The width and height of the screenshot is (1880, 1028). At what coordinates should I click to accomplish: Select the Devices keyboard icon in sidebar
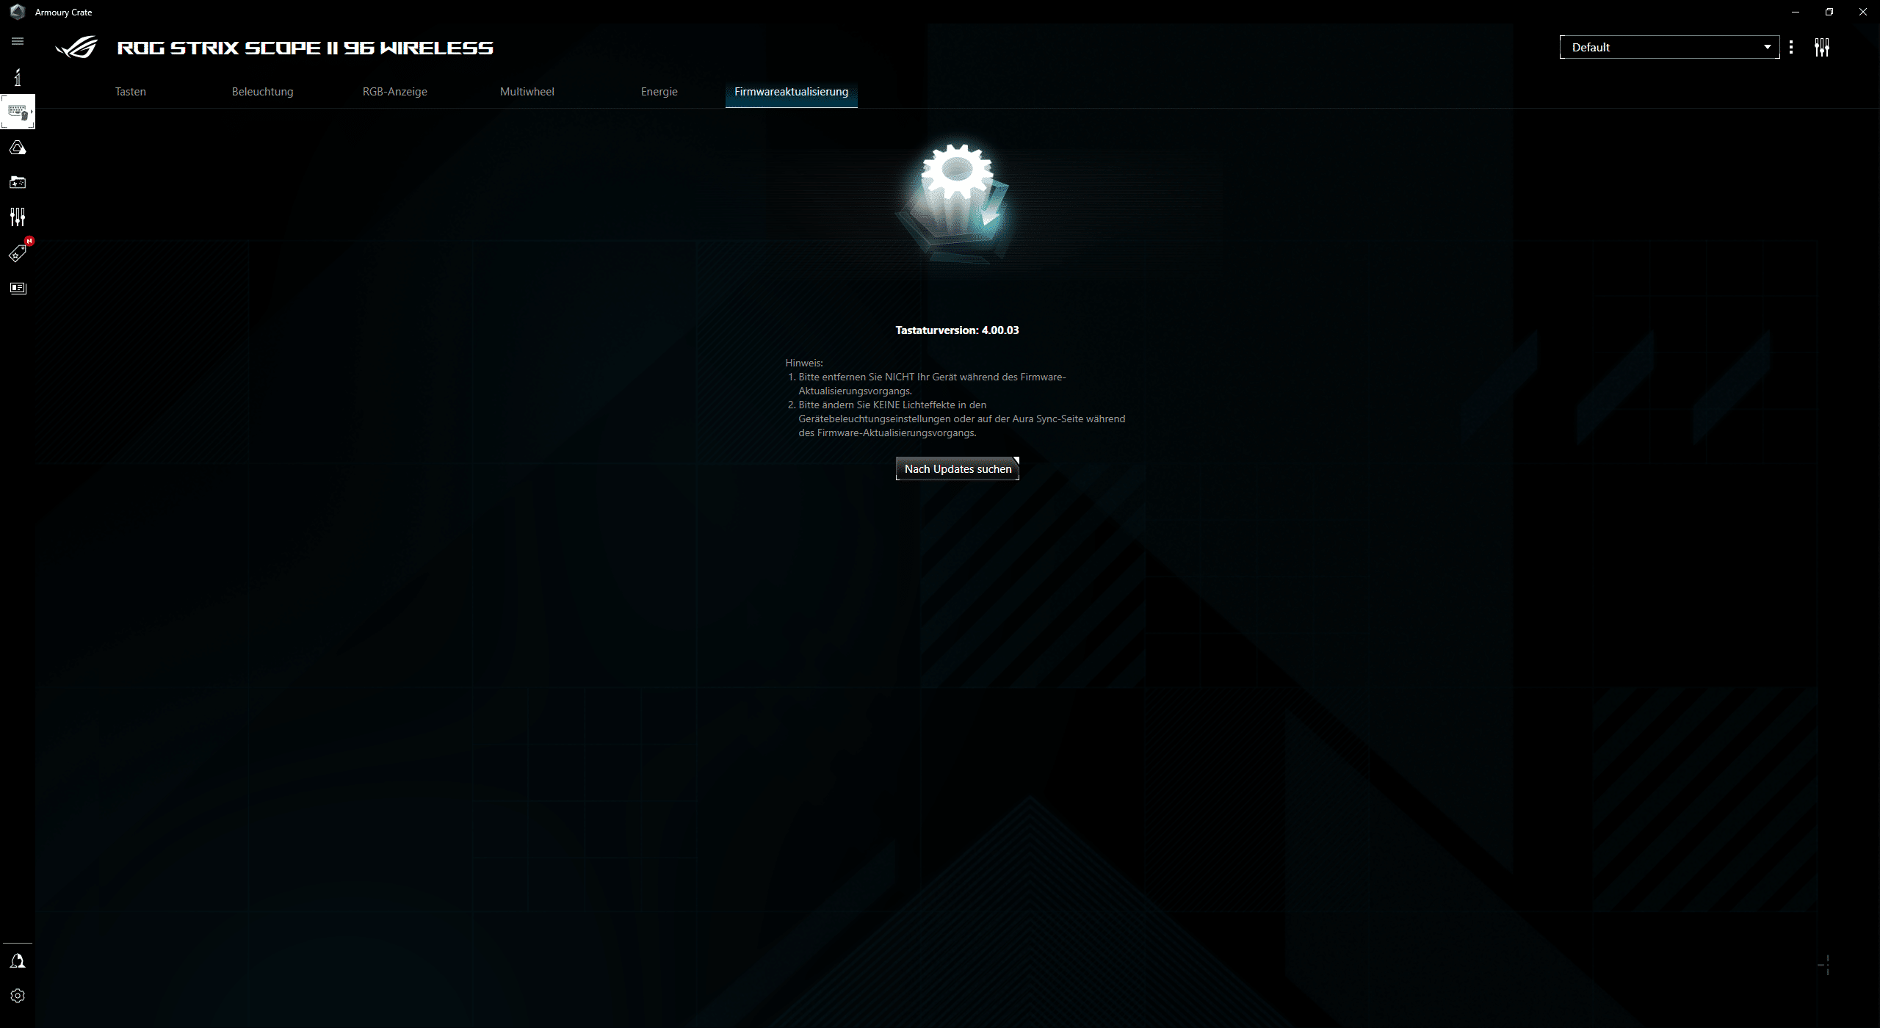click(x=18, y=112)
